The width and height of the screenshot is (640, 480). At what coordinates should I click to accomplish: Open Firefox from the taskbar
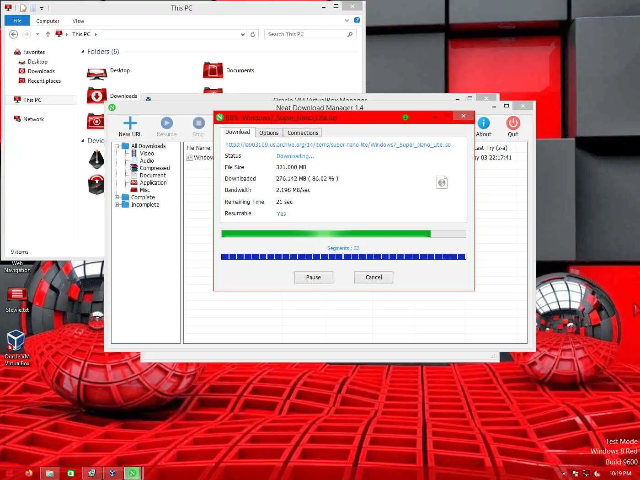(29, 473)
